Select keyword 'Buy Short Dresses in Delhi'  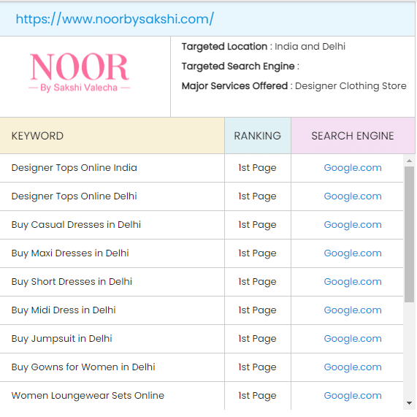(x=72, y=282)
